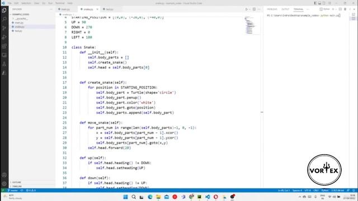Click line and column indicator in status bar
Viewport: 358px width, 201px height.
284,190
